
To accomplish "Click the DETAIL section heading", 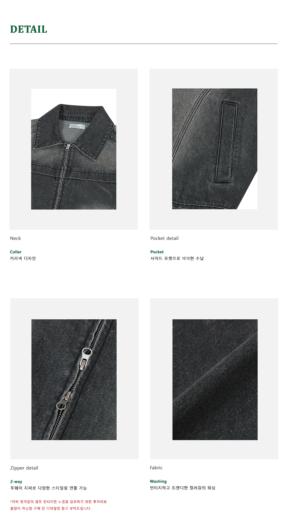I will (x=29, y=29).
